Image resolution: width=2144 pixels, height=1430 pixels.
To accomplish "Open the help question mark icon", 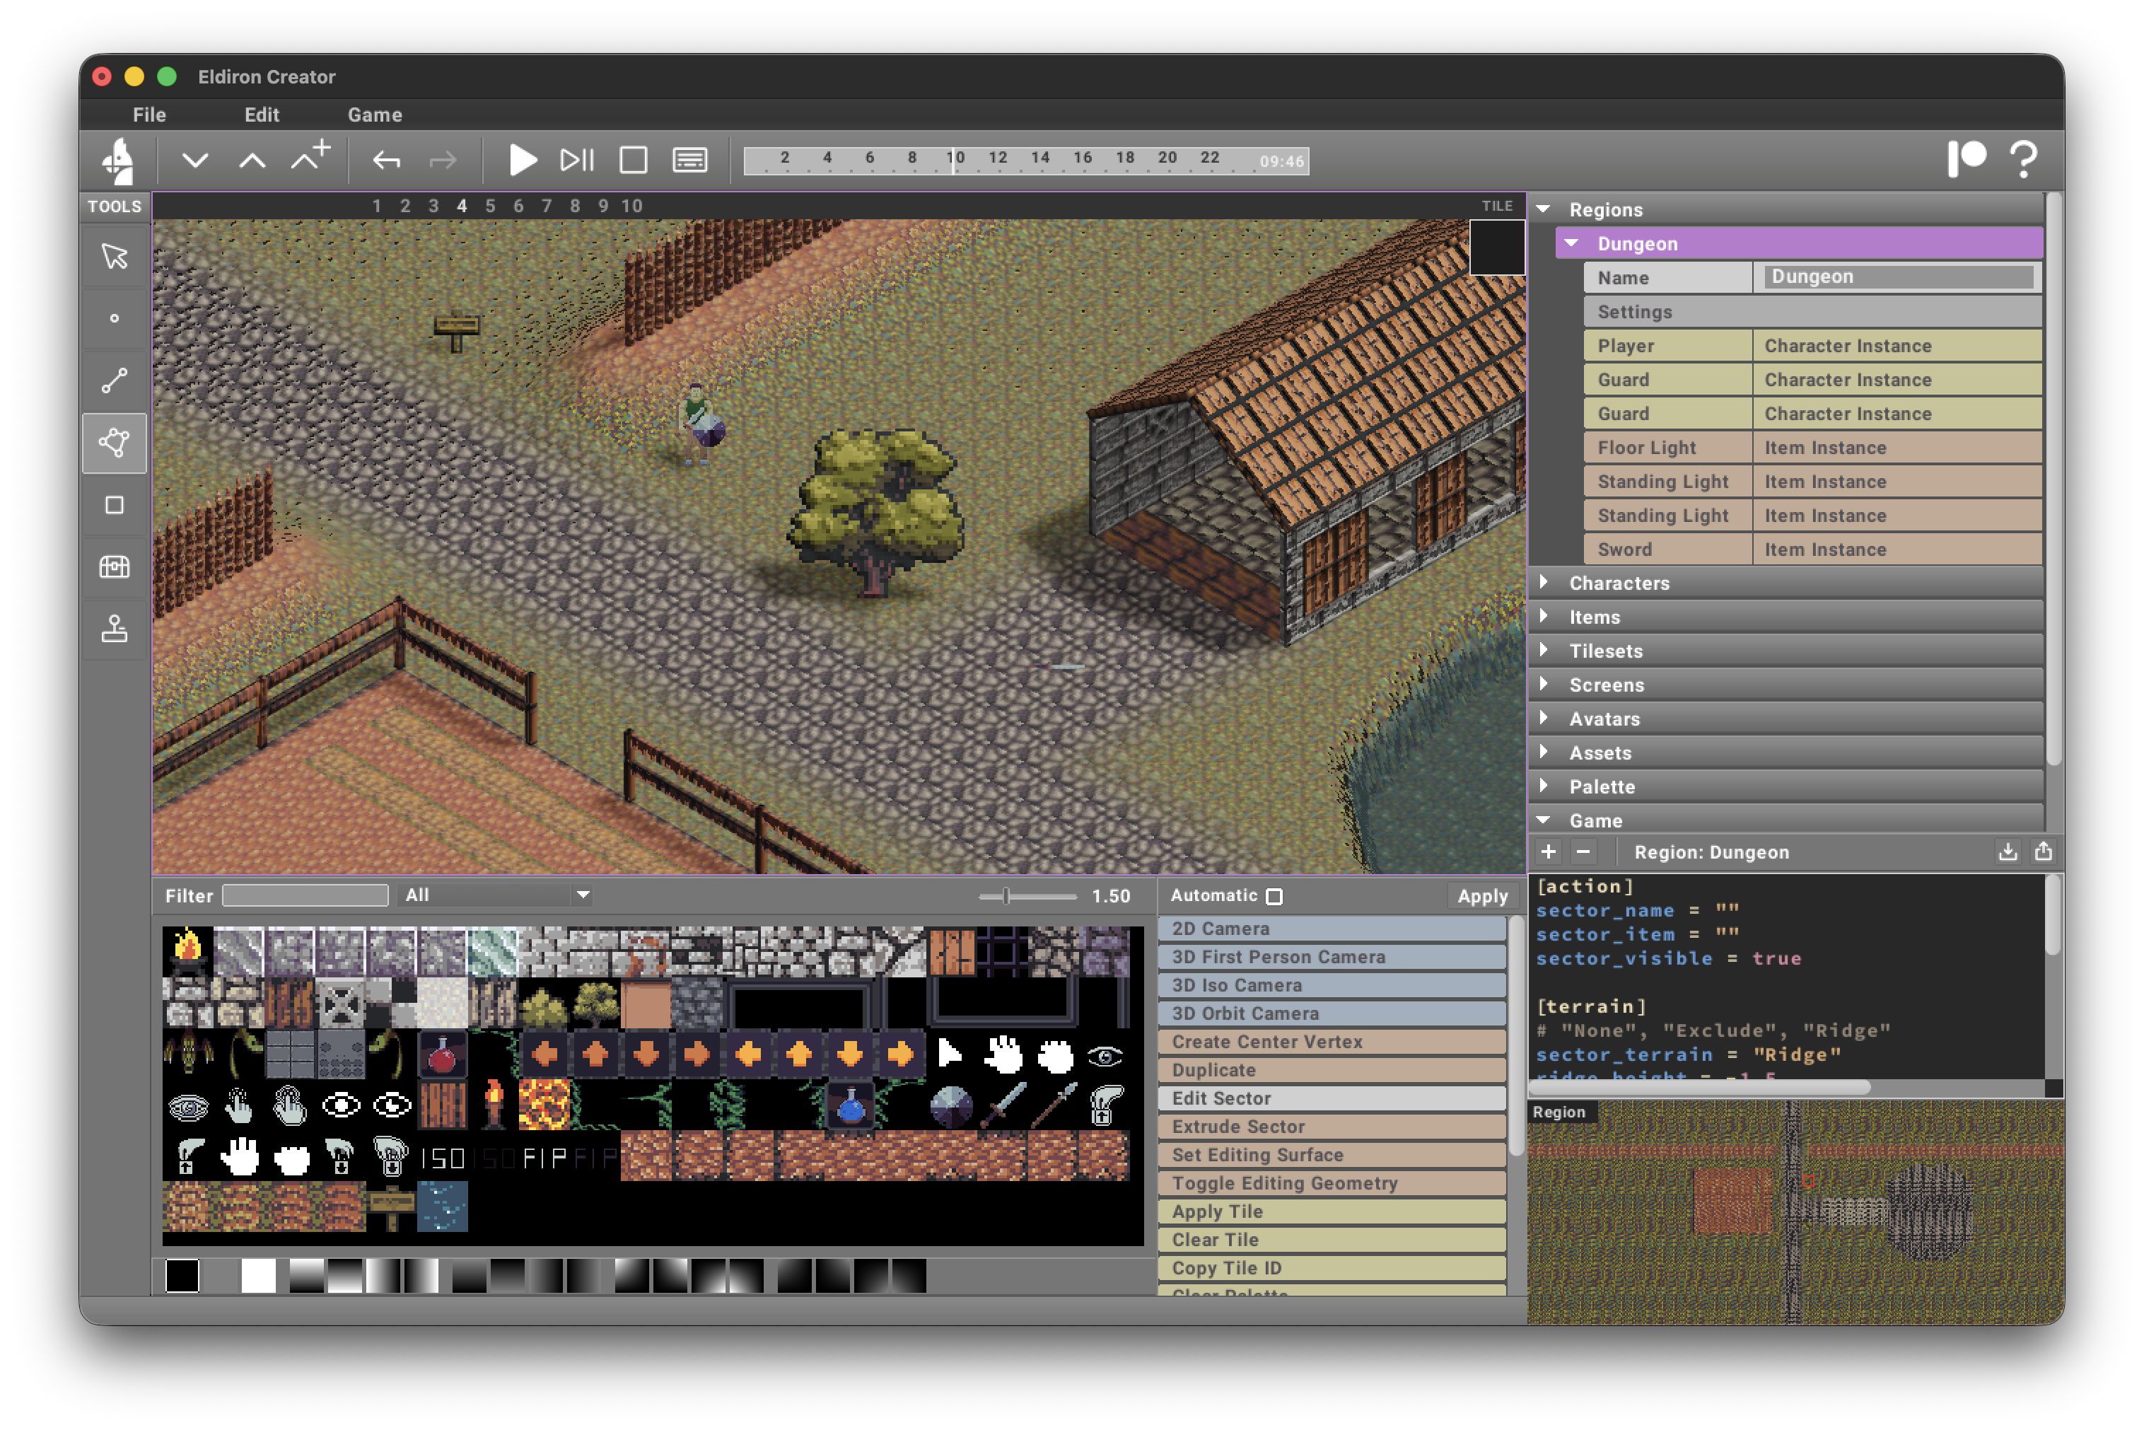I will click(2024, 160).
